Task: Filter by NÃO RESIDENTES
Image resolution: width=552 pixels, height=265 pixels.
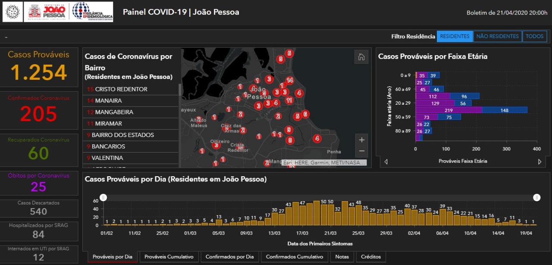Action: click(x=497, y=37)
